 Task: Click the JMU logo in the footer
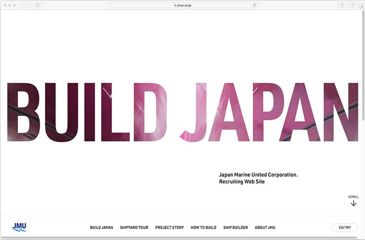point(19,227)
